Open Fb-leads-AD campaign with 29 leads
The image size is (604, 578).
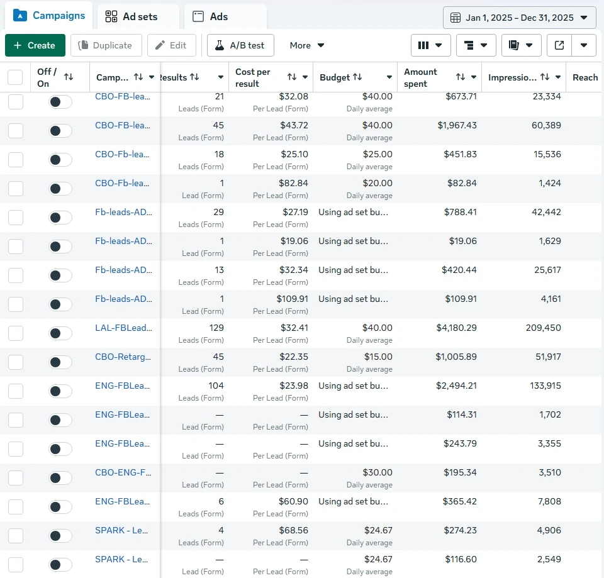[x=124, y=212]
